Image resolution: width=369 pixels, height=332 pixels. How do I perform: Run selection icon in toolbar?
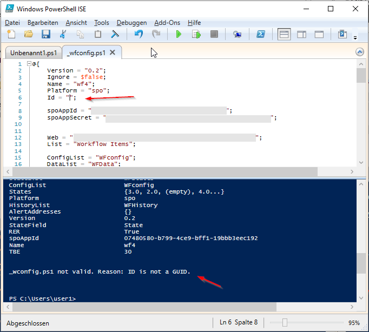click(x=196, y=34)
